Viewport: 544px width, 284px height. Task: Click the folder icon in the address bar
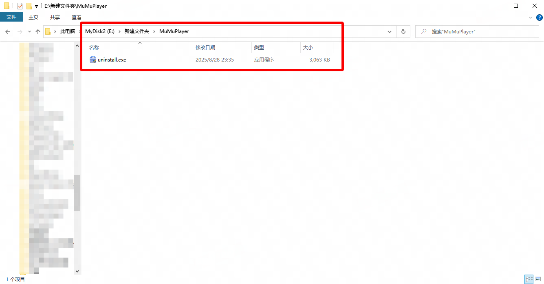point(48,32)
